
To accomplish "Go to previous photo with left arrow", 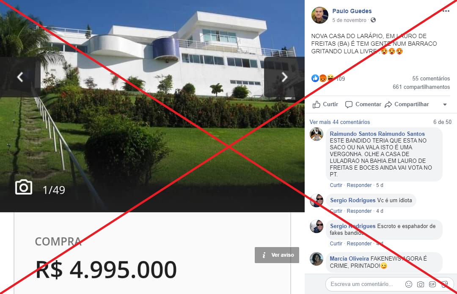I will [x=20, y=77].
